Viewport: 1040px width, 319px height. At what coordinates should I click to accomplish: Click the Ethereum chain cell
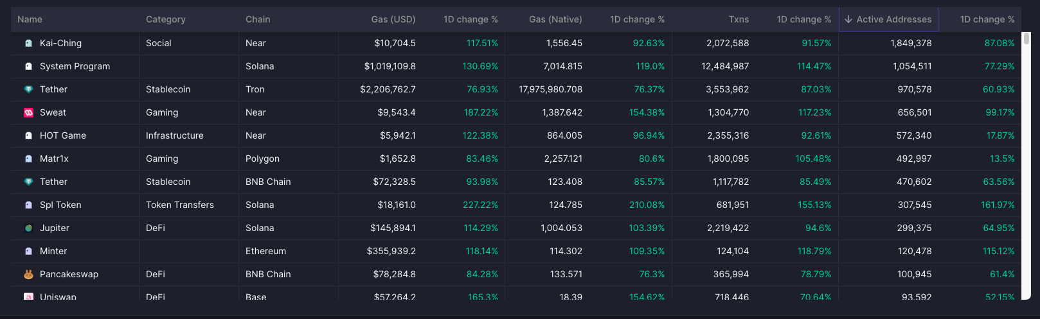(265, 251)
